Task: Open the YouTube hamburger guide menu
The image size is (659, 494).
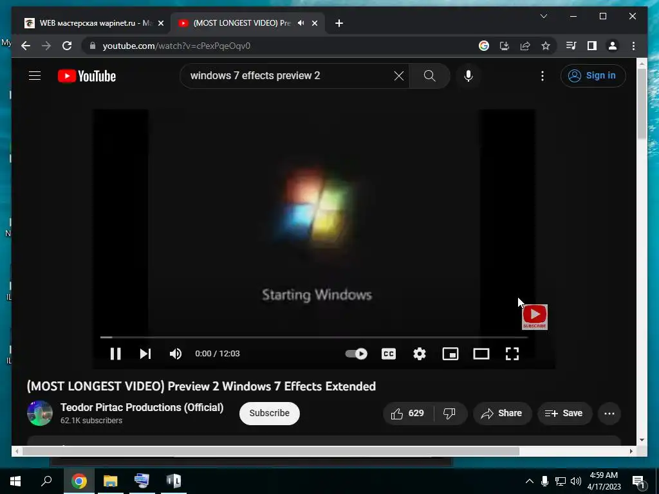Action: 35,76
